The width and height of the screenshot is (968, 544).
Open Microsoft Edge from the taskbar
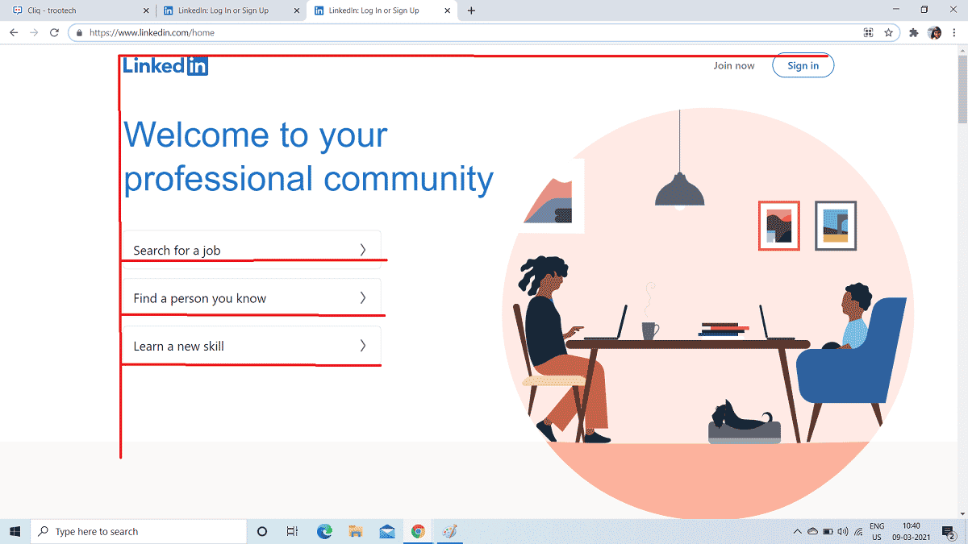(x=324, y=531)
